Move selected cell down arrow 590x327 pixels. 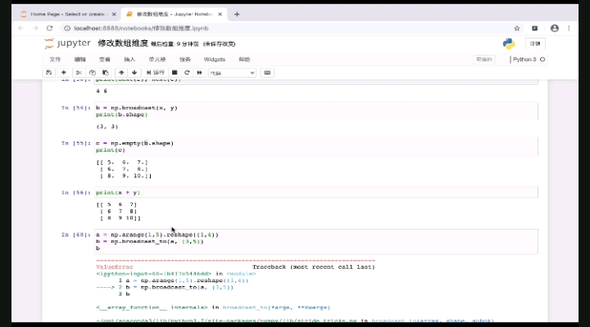(x=134, y=73)
